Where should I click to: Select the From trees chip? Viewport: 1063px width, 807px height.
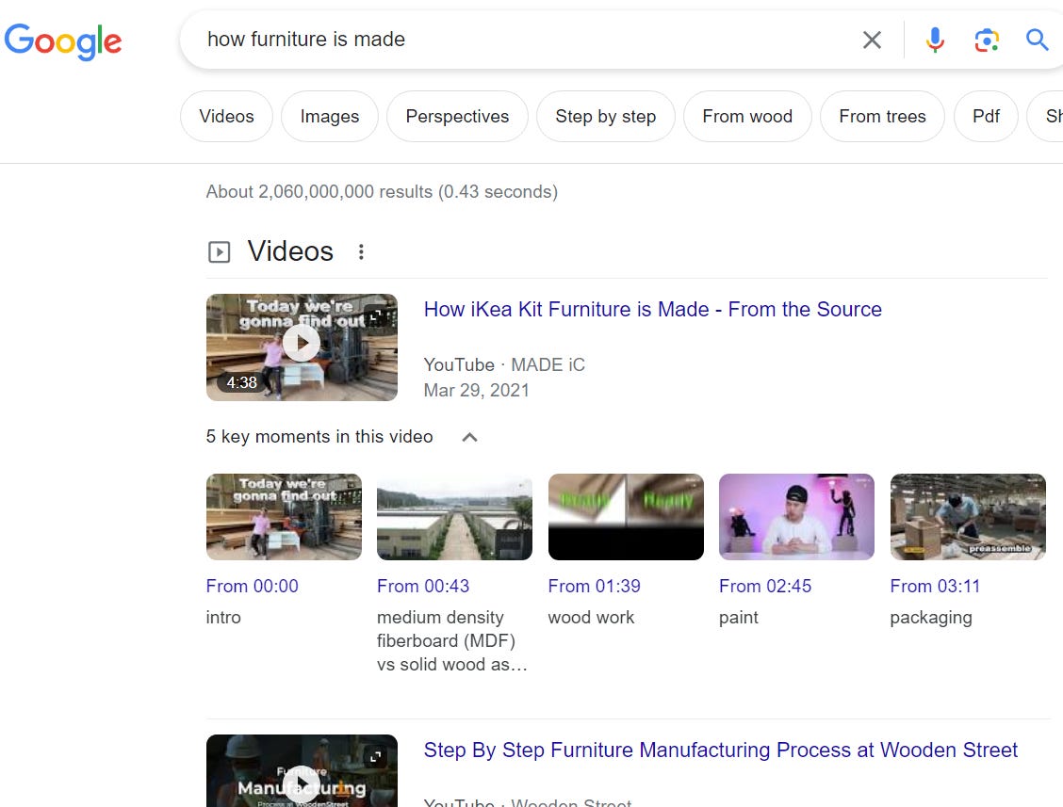pyautogui.click(x=882, y=117)
